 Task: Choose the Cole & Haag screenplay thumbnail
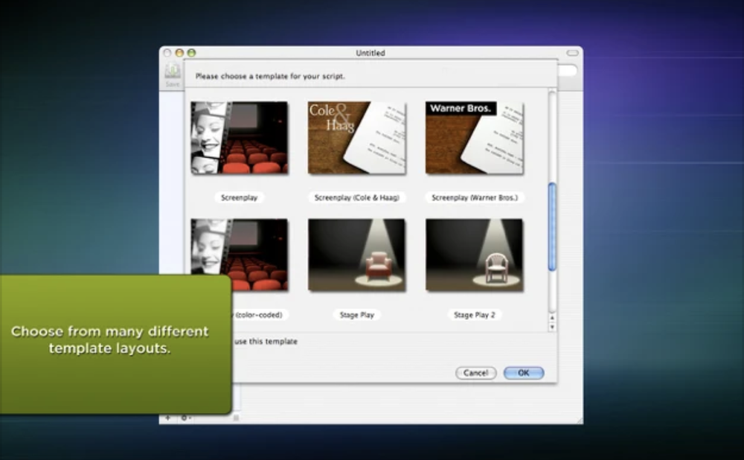356,138
